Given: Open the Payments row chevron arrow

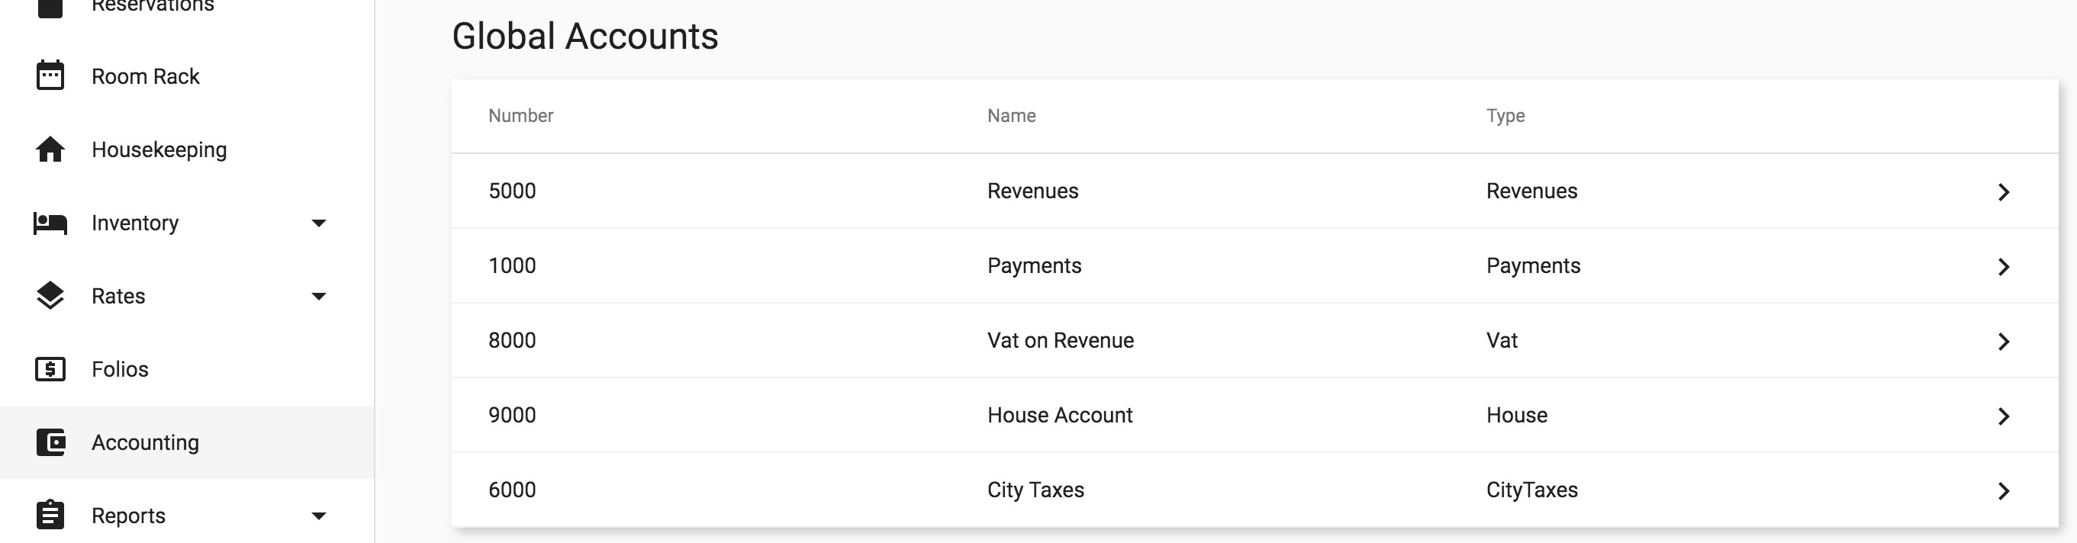Looking at the screenshot, I should (2004, 267).
